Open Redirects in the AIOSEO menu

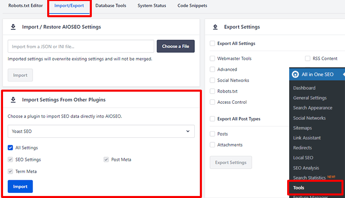302,148
